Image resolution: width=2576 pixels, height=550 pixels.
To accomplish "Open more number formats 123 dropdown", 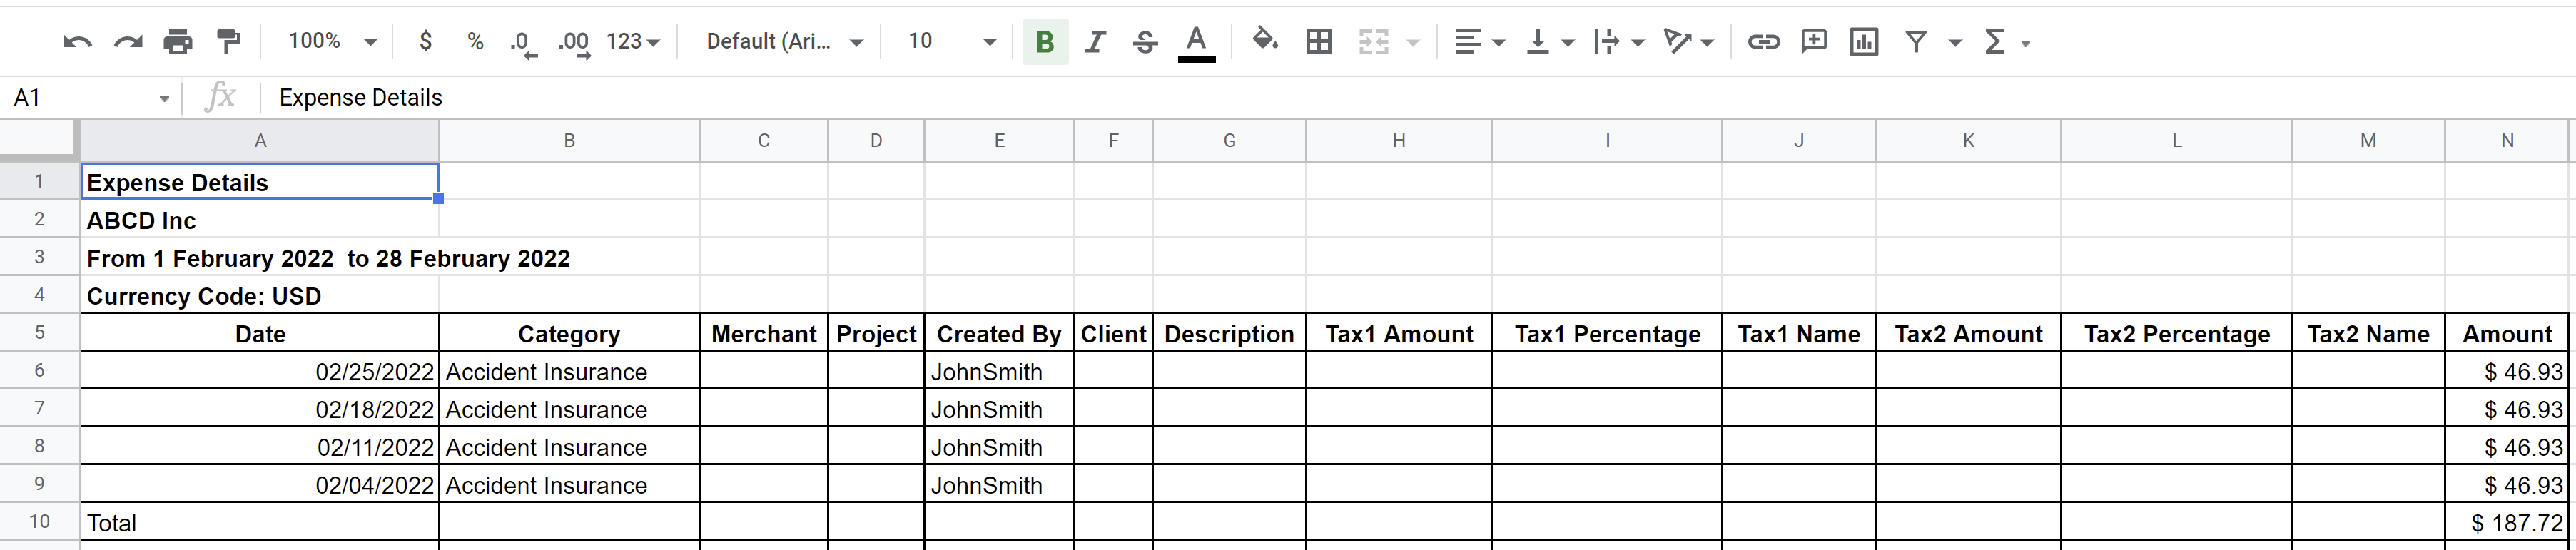I will click(x=633, y=42).
